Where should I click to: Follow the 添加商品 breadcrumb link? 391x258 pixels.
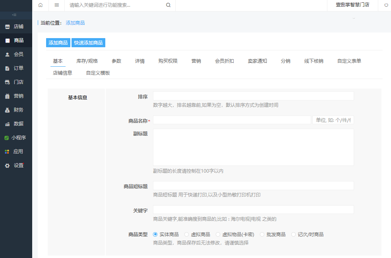pos(75,23)
